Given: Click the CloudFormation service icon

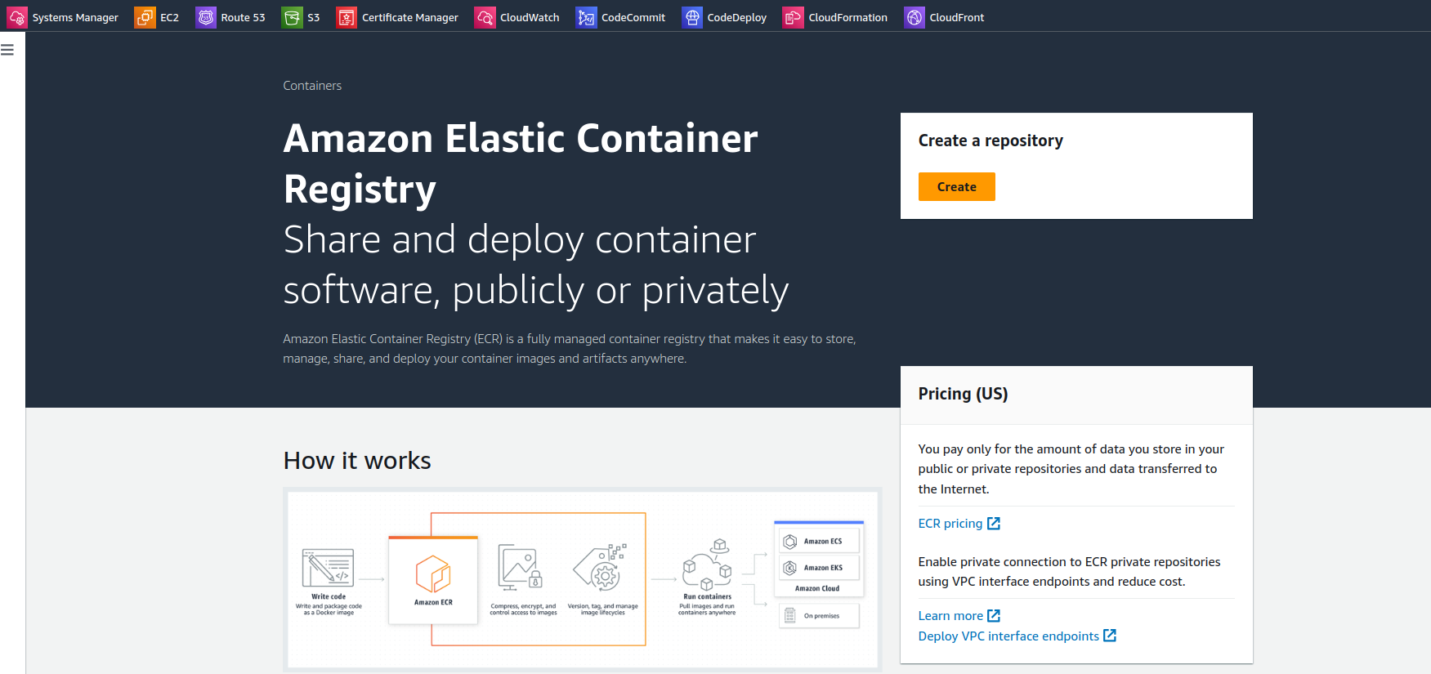Looking at the screenshot, I should coord(793,17).
